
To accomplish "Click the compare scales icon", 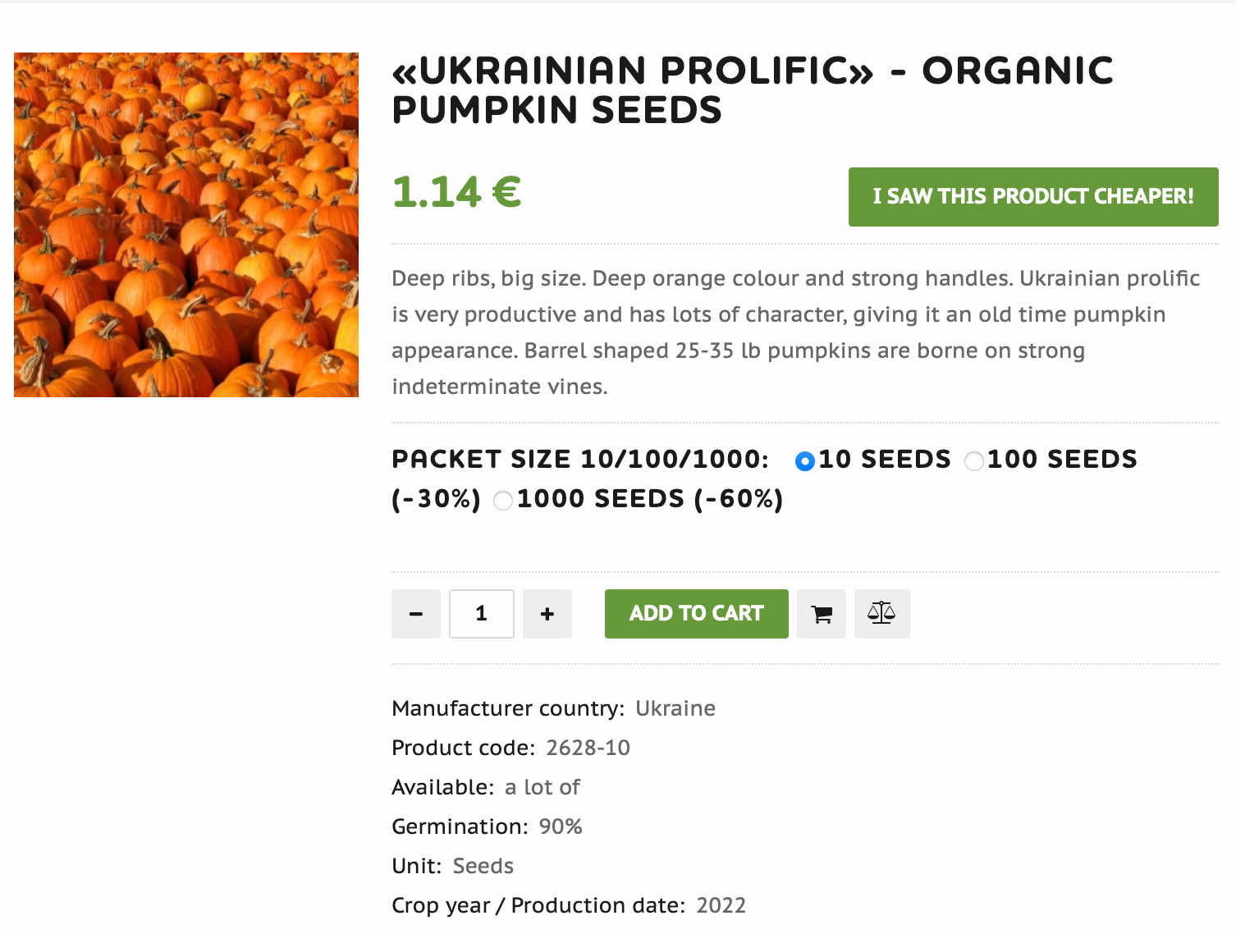I will 882,614.
